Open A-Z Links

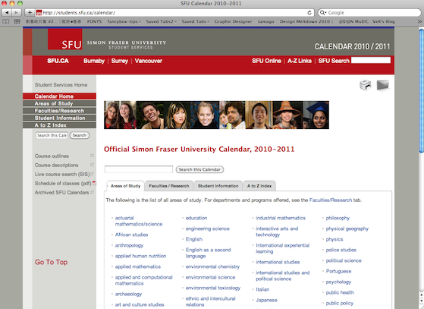click(x=300, y=61)
